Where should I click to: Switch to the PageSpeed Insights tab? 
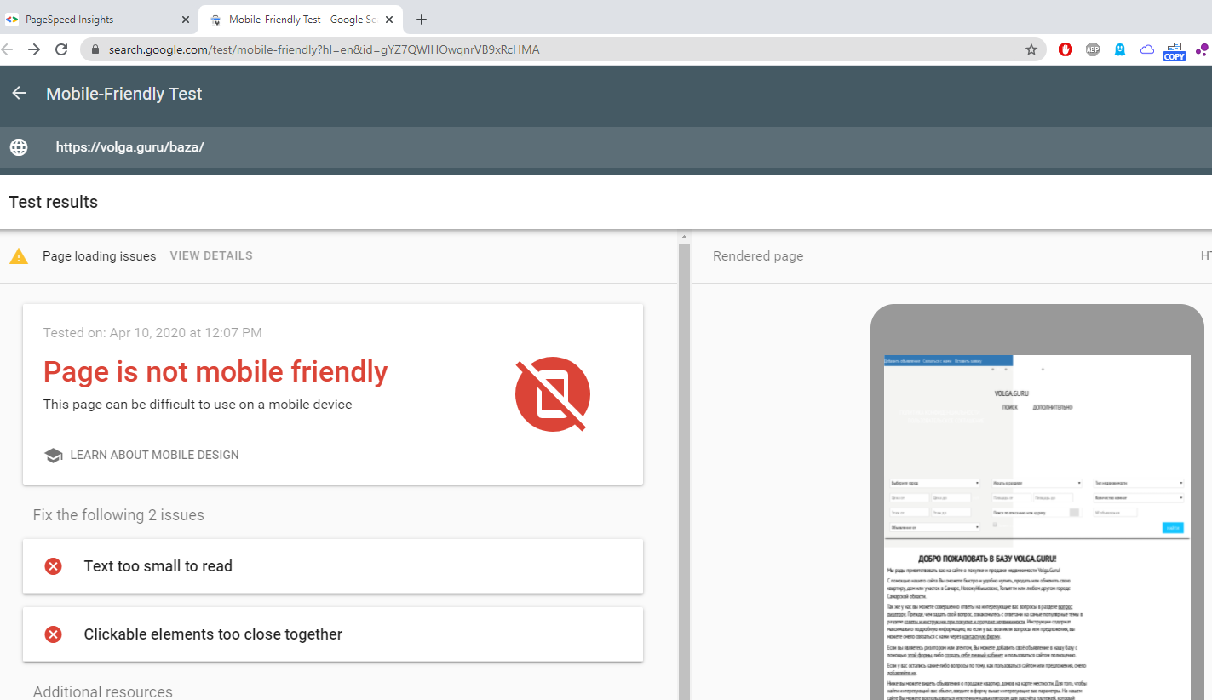point(98,20)
